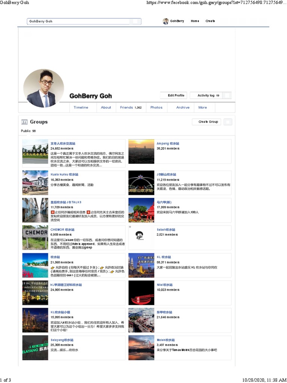The height and width of the screenshot is (383, 287).
Task: Open the Nilai吹水站 group link
Action: point(165,285)
